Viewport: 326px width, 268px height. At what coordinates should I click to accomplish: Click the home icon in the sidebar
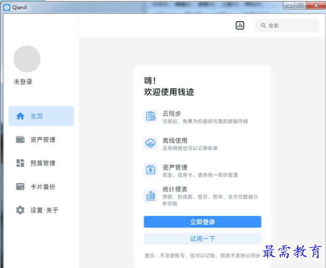(20, 116)
